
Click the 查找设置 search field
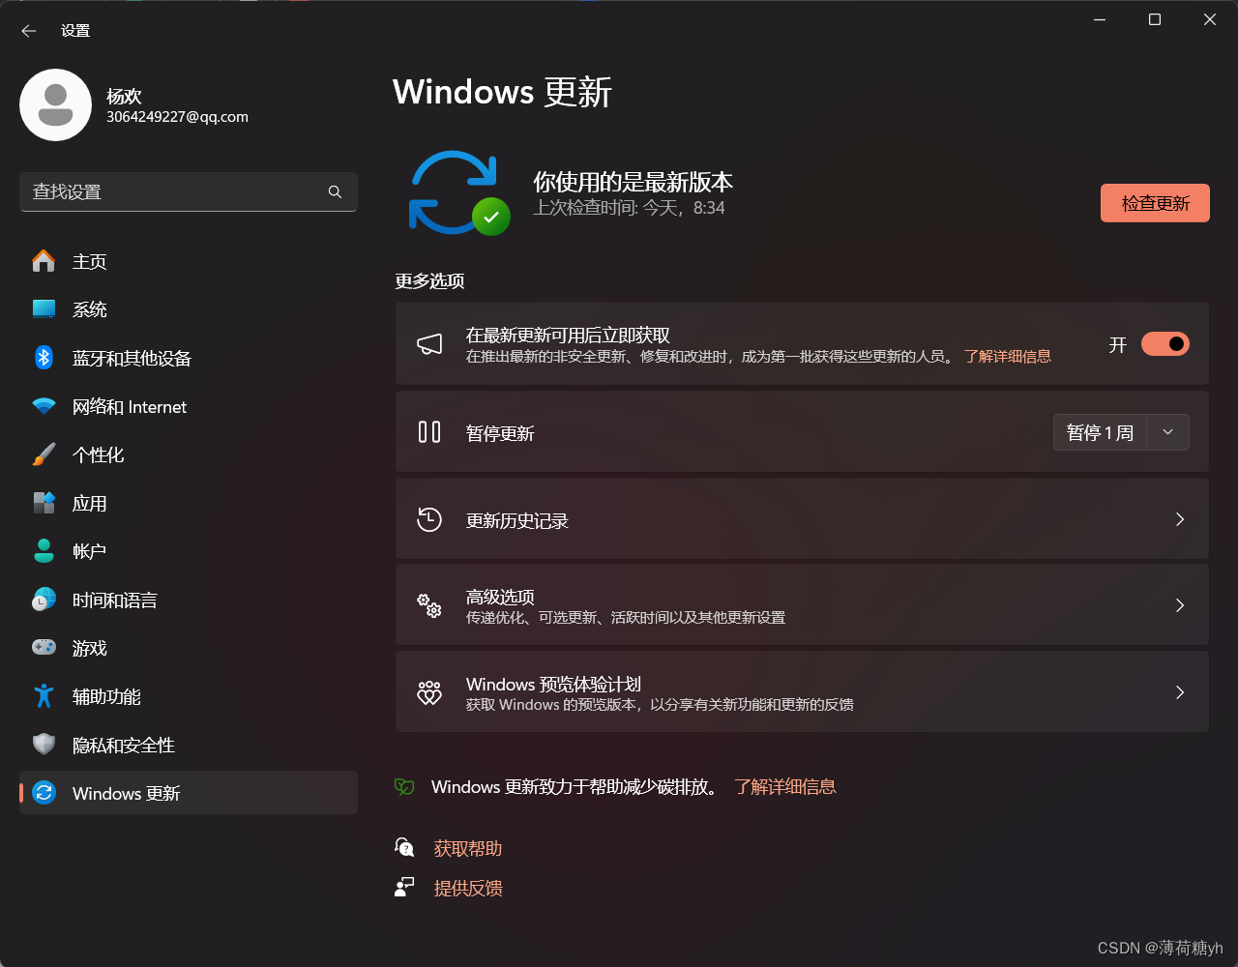[x=189, y=192]
